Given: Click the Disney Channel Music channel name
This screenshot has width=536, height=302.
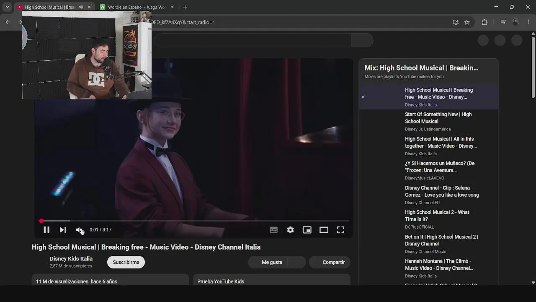Looking at the screenshot, I should (425, 252).
